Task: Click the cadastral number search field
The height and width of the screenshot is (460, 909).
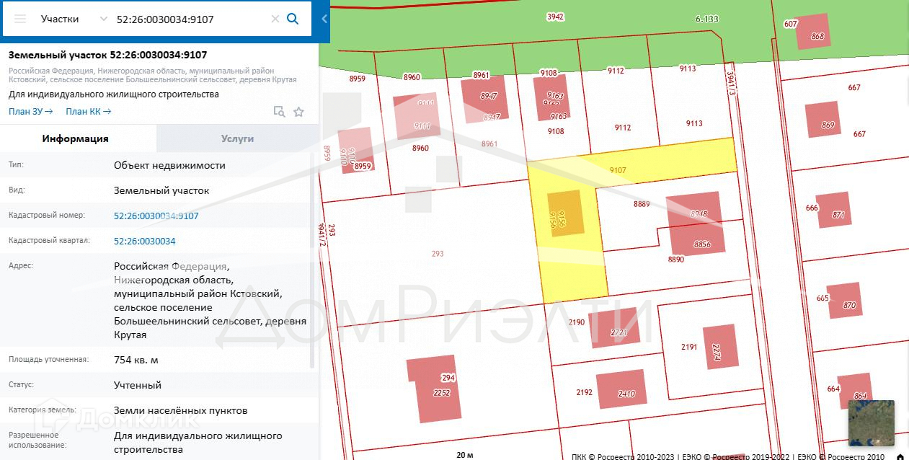Action: pos(190,19)
